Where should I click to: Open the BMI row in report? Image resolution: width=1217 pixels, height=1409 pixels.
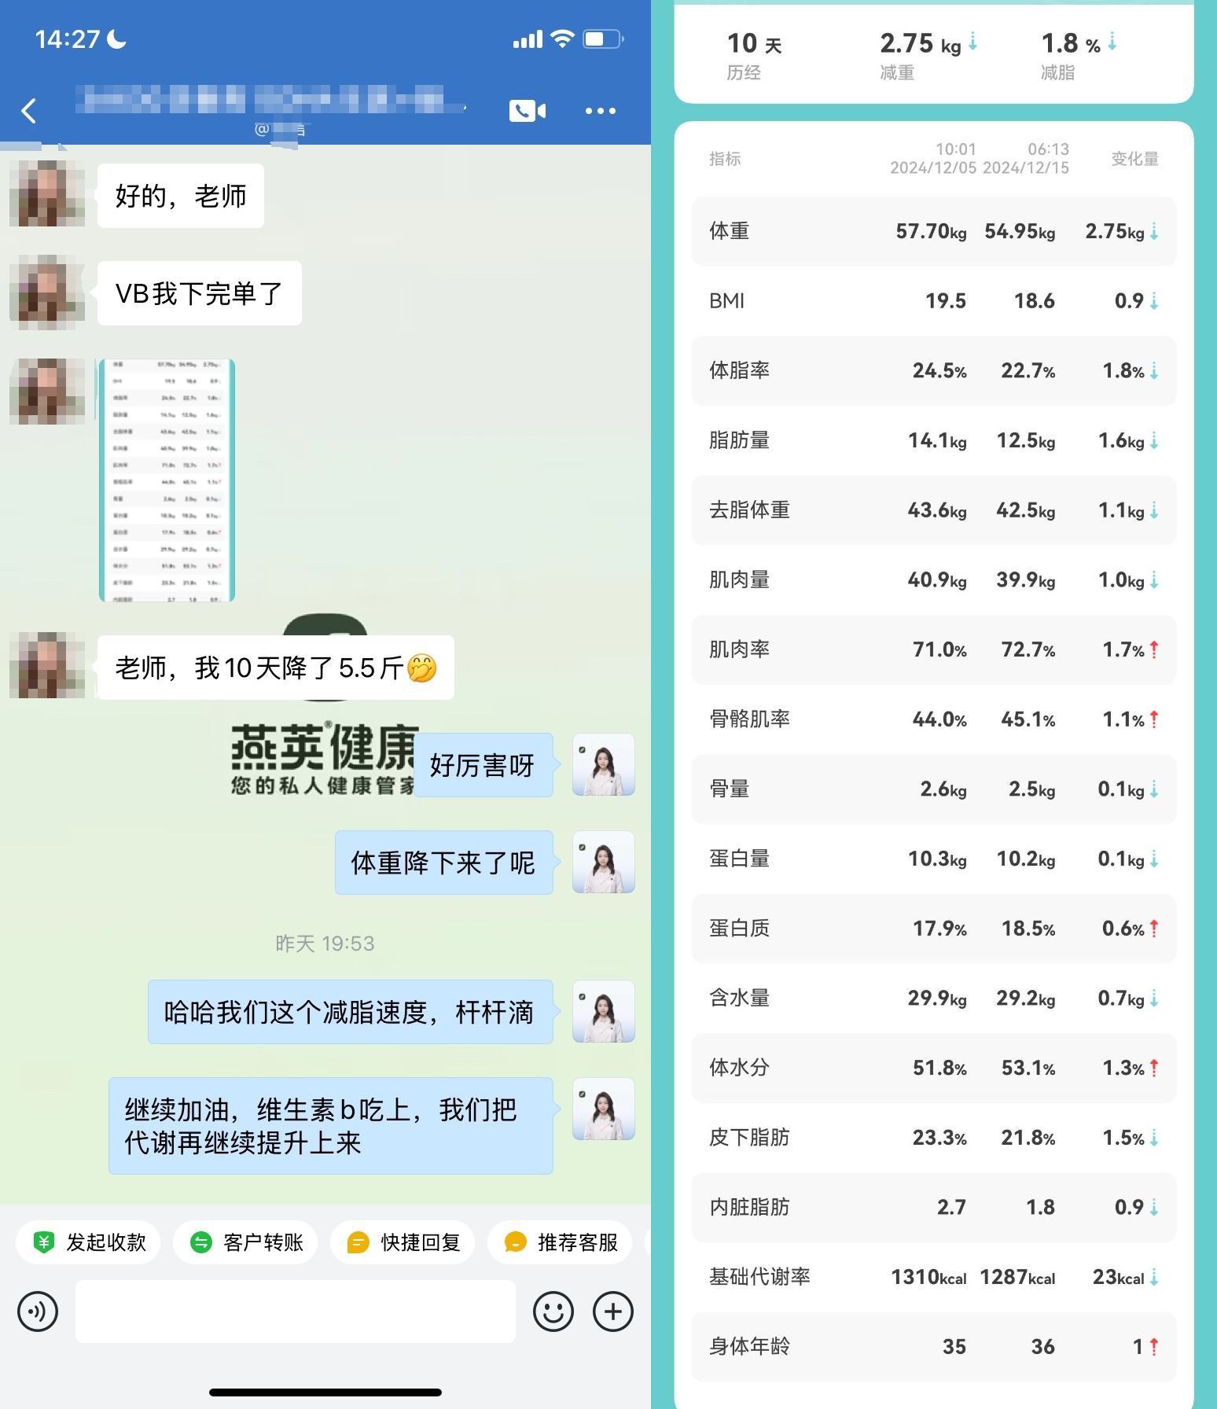pos(934,301)
